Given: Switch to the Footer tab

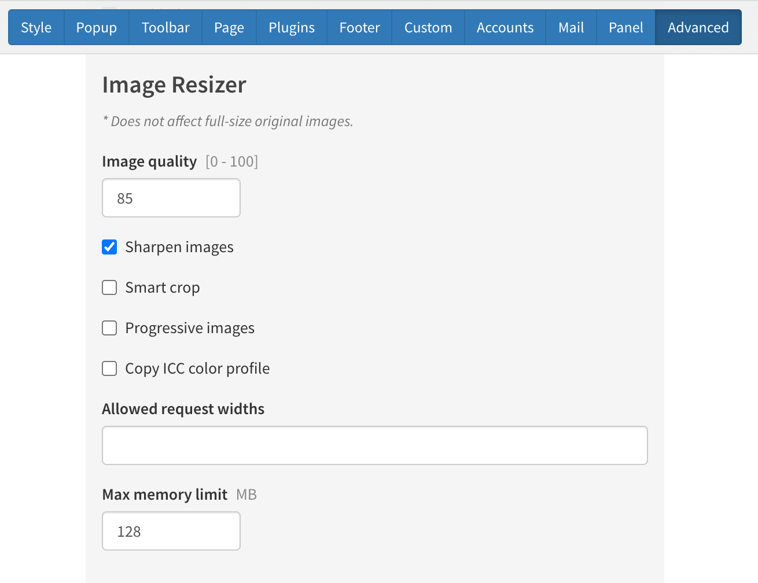Looking at the screenshot, I should [359, 27].
